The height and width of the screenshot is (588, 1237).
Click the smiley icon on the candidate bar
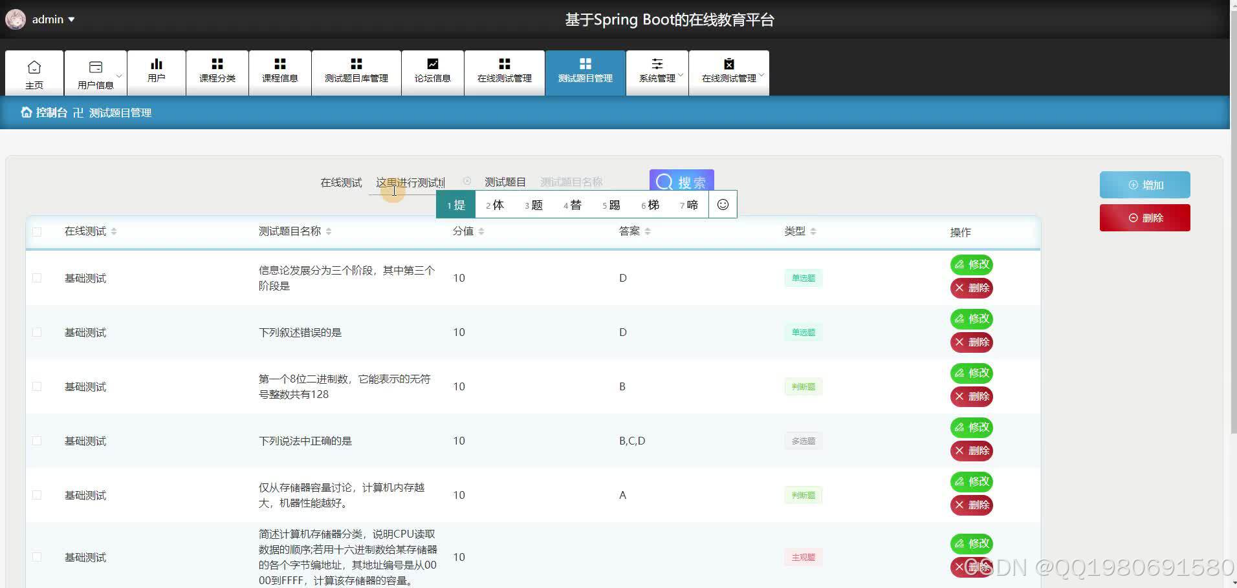[723, 204]
